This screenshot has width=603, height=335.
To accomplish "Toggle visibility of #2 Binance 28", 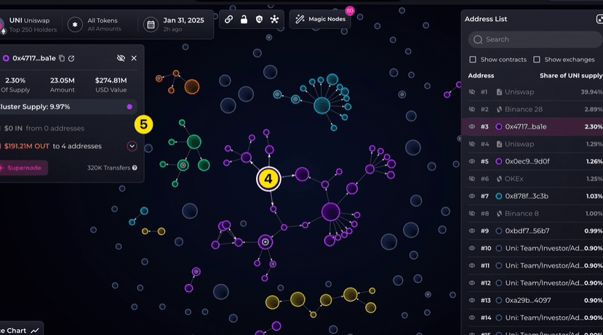I will (x=472, y=110).
